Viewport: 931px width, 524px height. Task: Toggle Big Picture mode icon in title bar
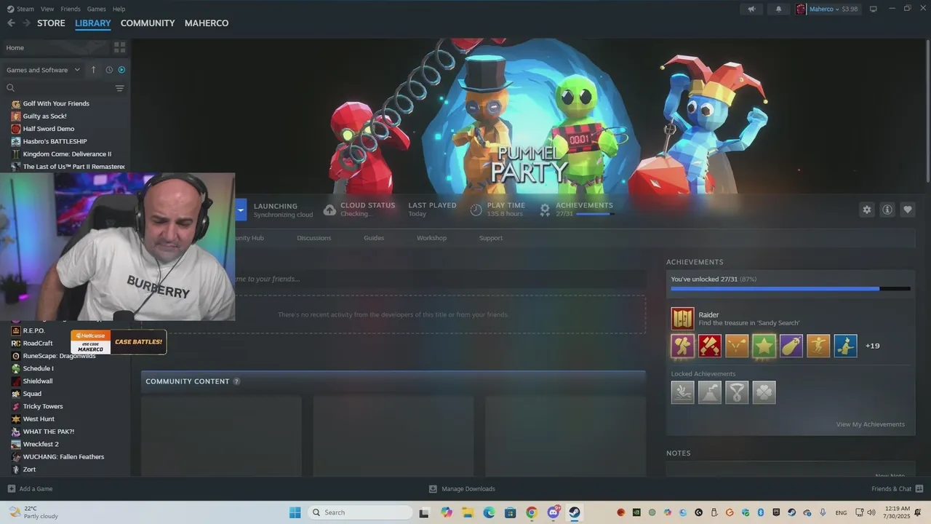pyautogui.click(x=873, y=9)
